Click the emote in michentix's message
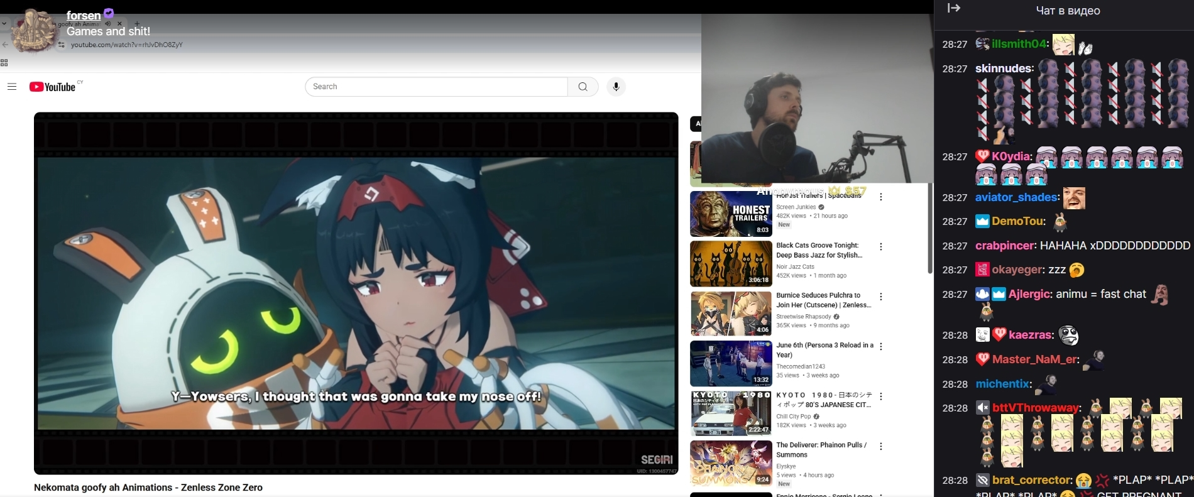1194x497 pixels. tap(1047, 384)
